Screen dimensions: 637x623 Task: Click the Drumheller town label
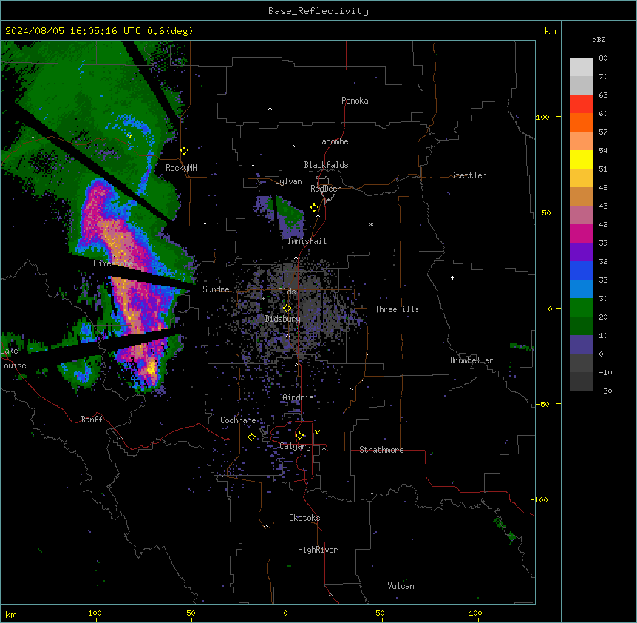pos(471,360)
